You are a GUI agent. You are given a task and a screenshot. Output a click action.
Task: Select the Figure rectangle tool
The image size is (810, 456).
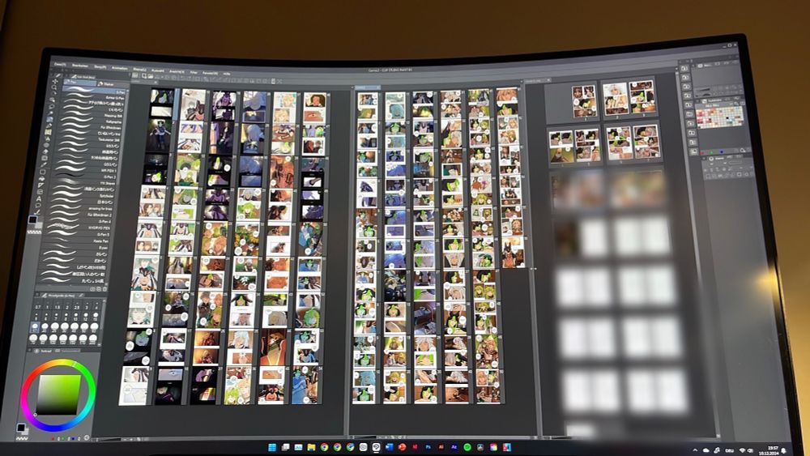click(x=42, y=172)
